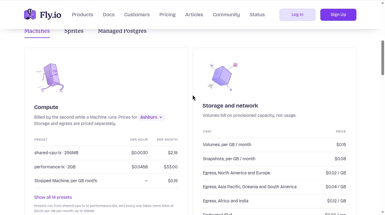Click the Log In button

297,14
